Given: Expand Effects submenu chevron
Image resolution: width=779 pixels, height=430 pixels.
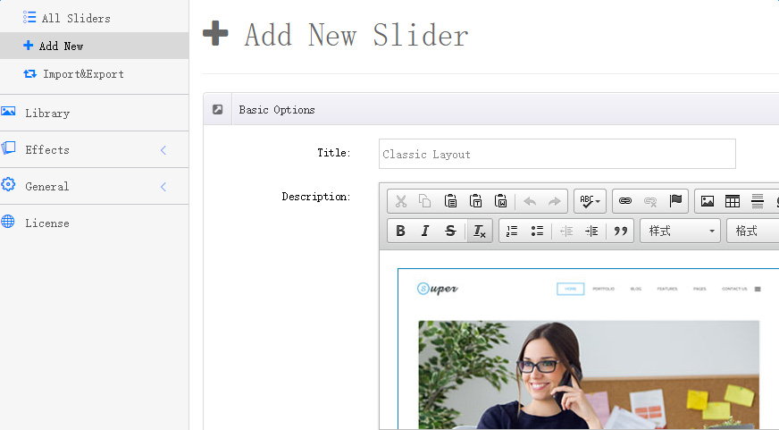Looking at the screenshot, I should coord(163,149).
